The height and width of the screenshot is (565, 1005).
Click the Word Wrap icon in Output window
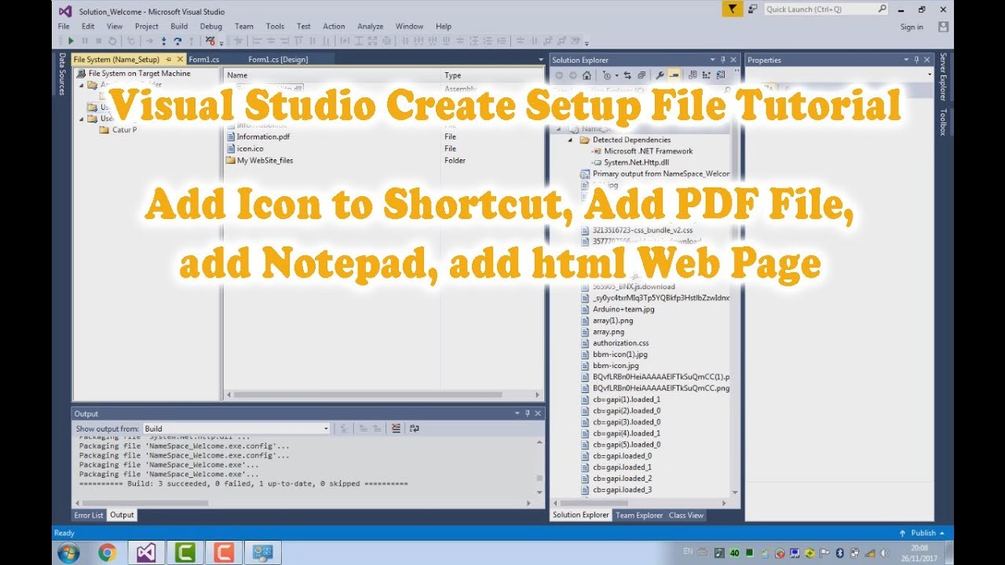click(414, 428)
